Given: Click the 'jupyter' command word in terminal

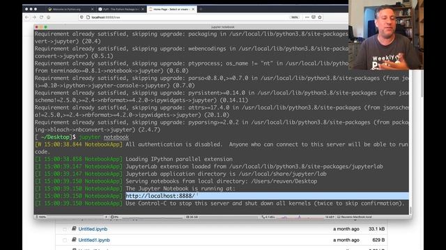Looking at the screenshot, I should click(x=90, y=137).
